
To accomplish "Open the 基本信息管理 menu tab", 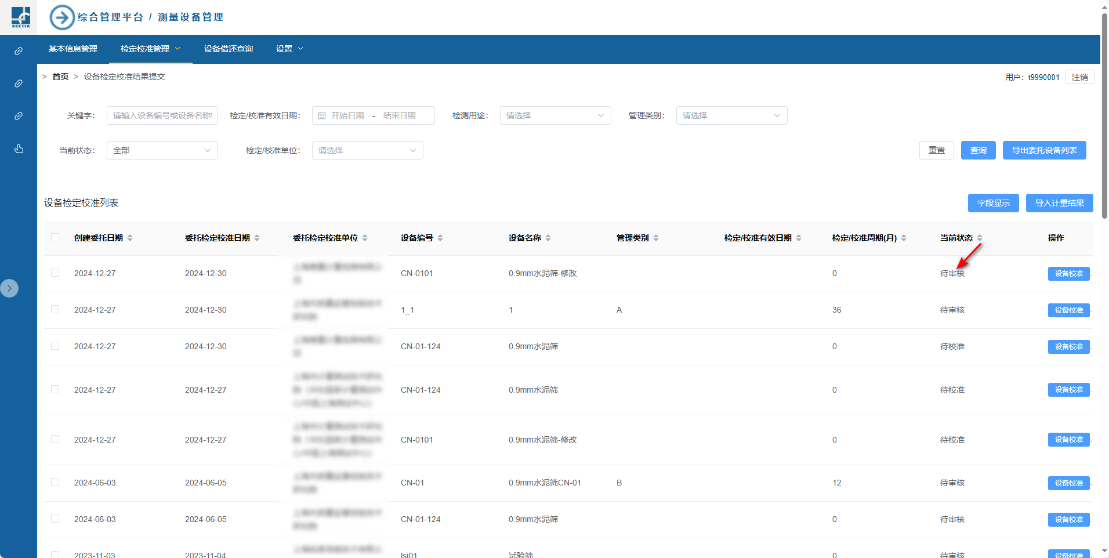I will [73, 49].
